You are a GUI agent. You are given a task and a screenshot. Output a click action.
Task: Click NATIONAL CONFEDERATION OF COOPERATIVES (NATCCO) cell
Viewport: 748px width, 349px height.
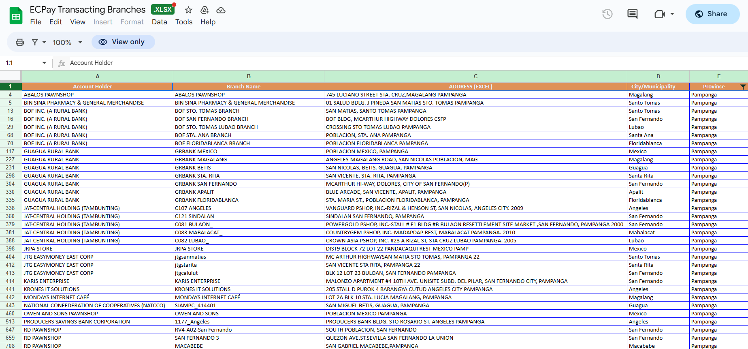(x=98, y=306)
